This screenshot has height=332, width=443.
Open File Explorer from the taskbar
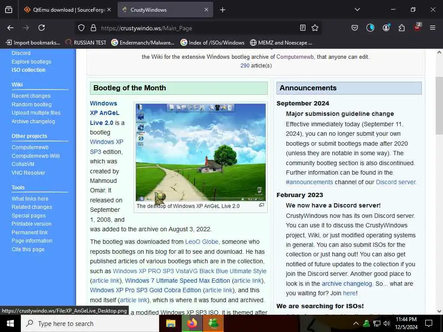[x=170, y=323]
